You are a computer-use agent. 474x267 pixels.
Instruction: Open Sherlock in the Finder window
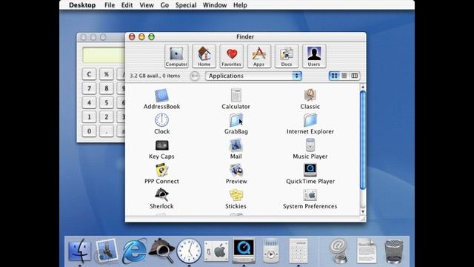pyautogui.click(x=161, y=195)
